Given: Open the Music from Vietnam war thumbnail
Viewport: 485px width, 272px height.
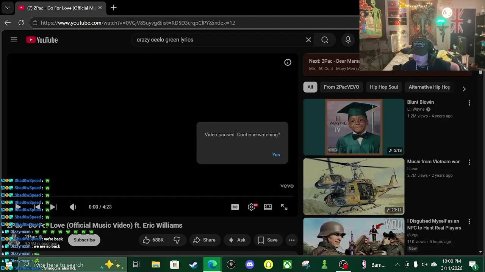Looking at the screenshot, I should (354, 187).
